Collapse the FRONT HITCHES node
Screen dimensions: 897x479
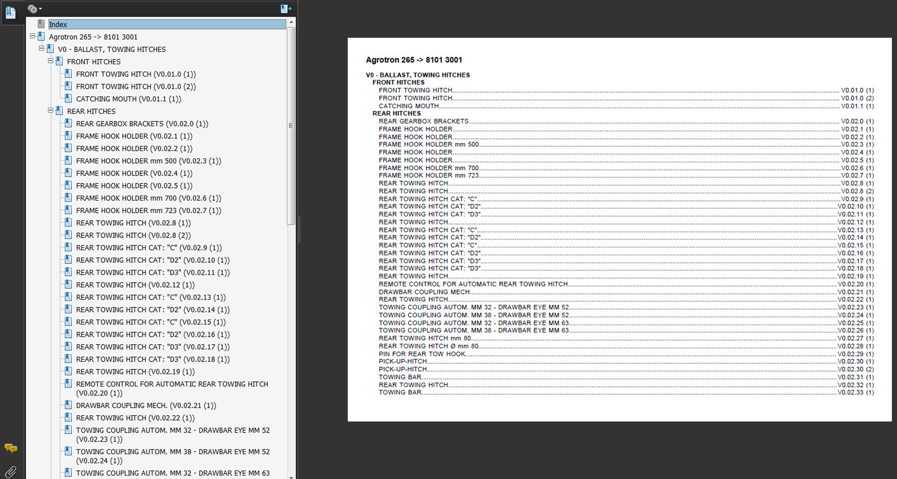coord(51,61)
